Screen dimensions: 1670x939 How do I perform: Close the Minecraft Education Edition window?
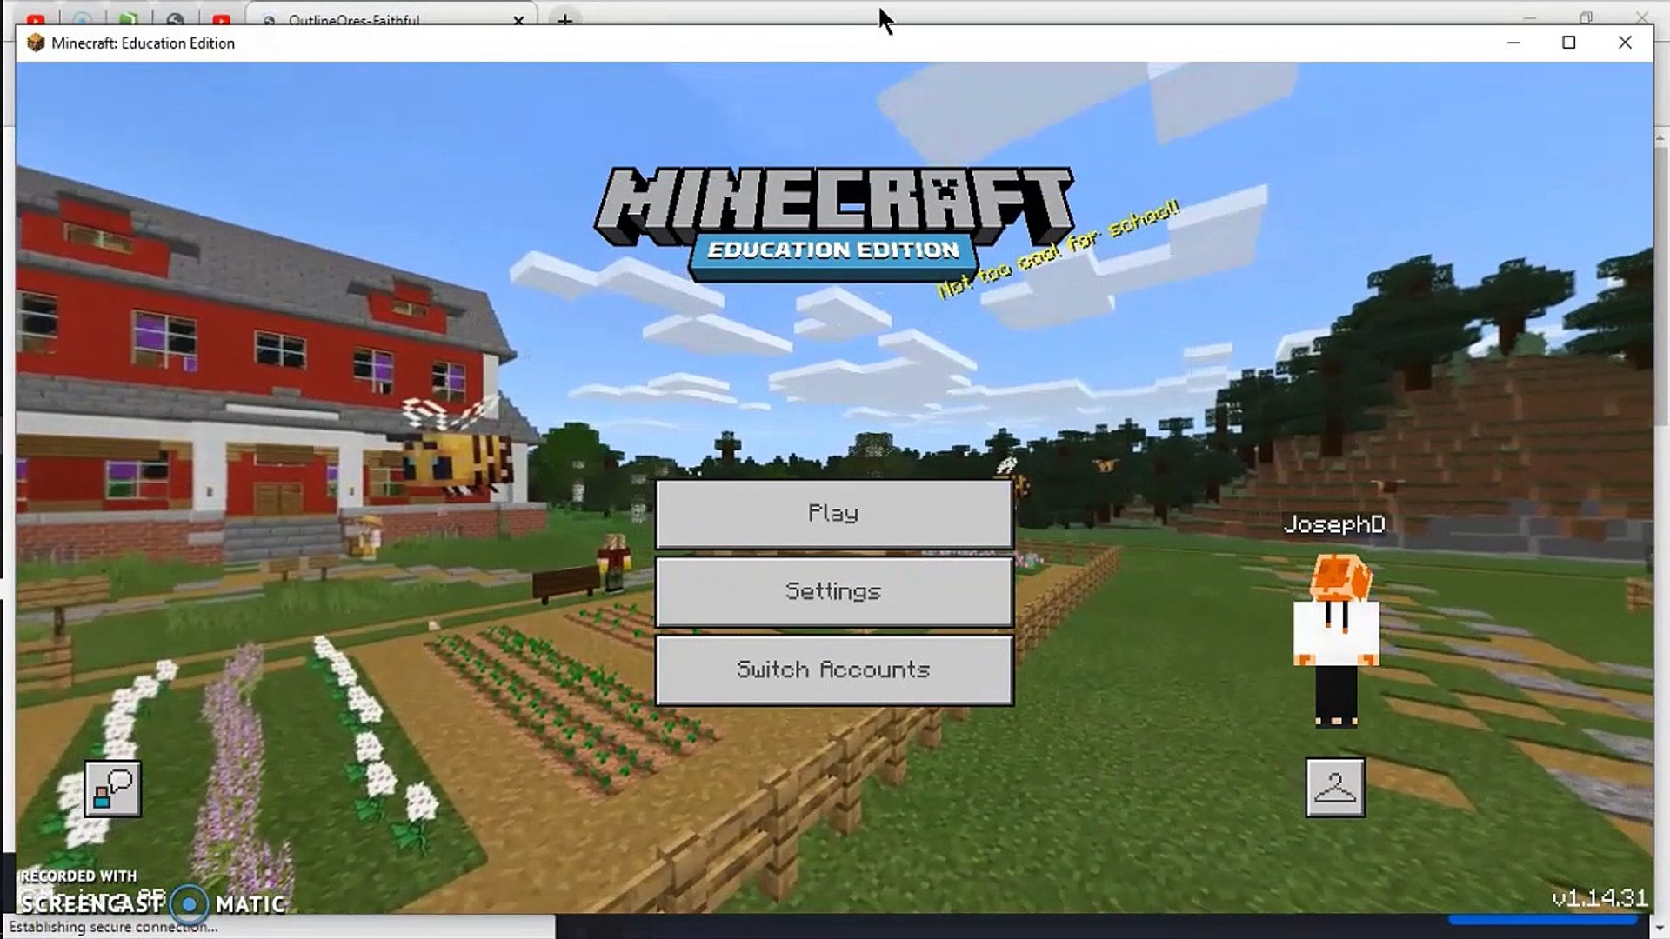pyautogui.click(x=1625, y=43)
